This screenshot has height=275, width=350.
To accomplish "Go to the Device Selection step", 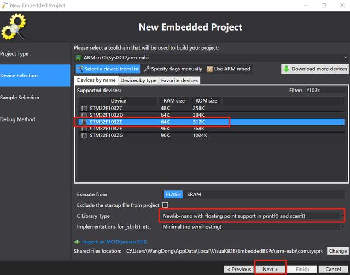I will click(x=35, y=75).
